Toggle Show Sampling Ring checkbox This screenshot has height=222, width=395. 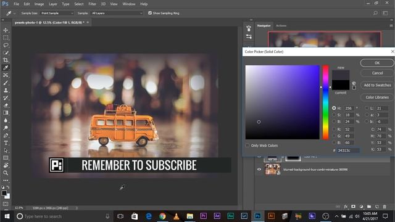pyautogui.click(x=150, y=13)
